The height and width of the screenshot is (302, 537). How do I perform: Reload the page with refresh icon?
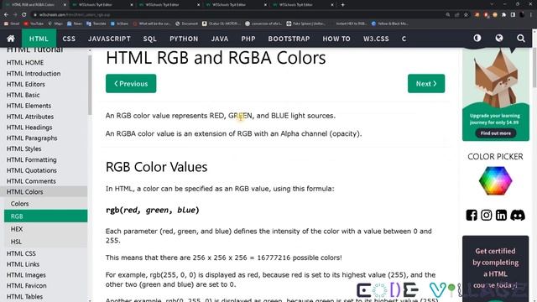[24, 15]
